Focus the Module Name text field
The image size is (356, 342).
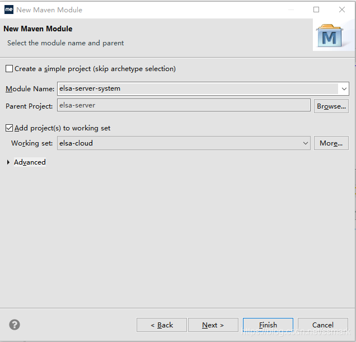(198, 88)
